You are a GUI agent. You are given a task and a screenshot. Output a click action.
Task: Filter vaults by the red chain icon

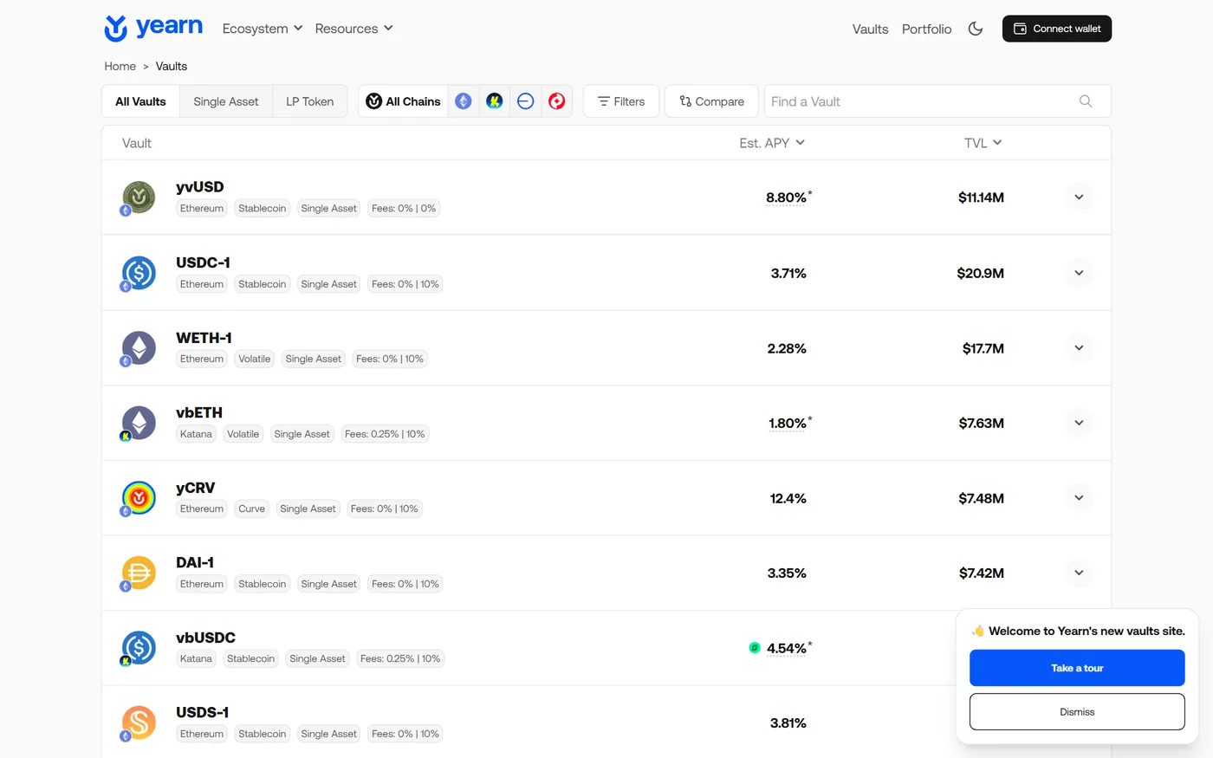click(x=557, y=101)
